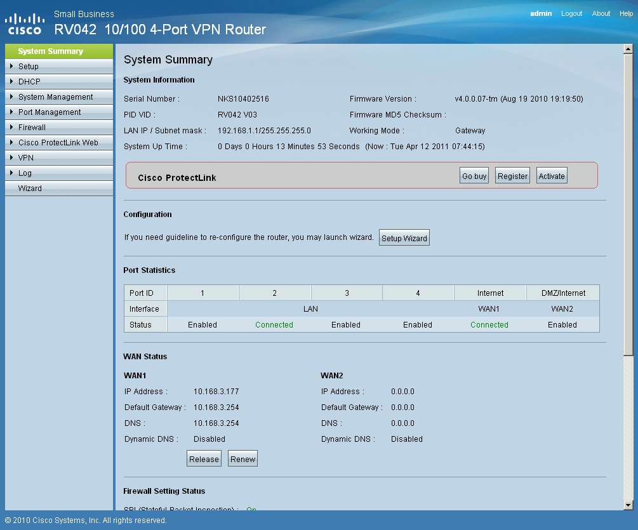The image size is (638, 530).
Task: Click the DMZ/Internet Enabled status
Action: (x=562, y=324)
